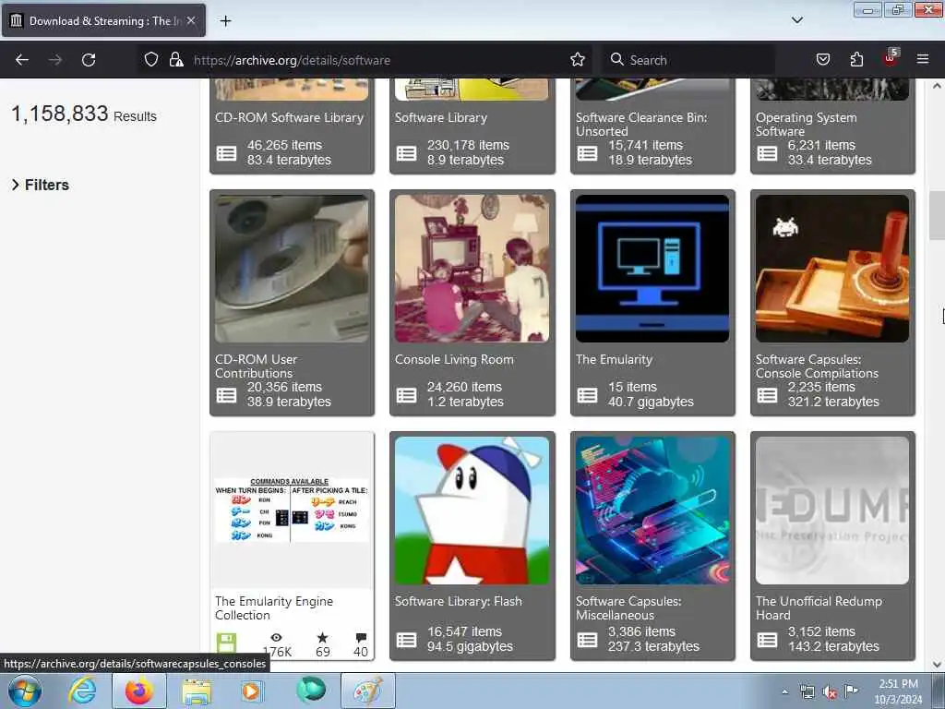Click collection icon on Software Library: Flash card

(406, 640)
